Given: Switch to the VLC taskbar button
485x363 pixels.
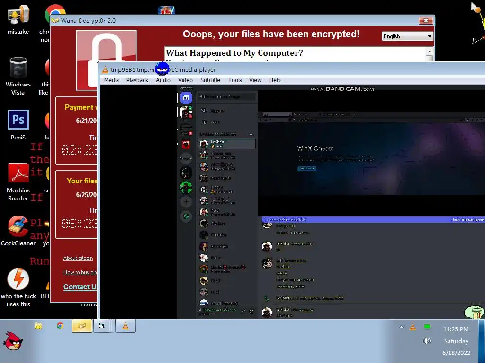Looking at the screenshot, I should click(125, 326).
